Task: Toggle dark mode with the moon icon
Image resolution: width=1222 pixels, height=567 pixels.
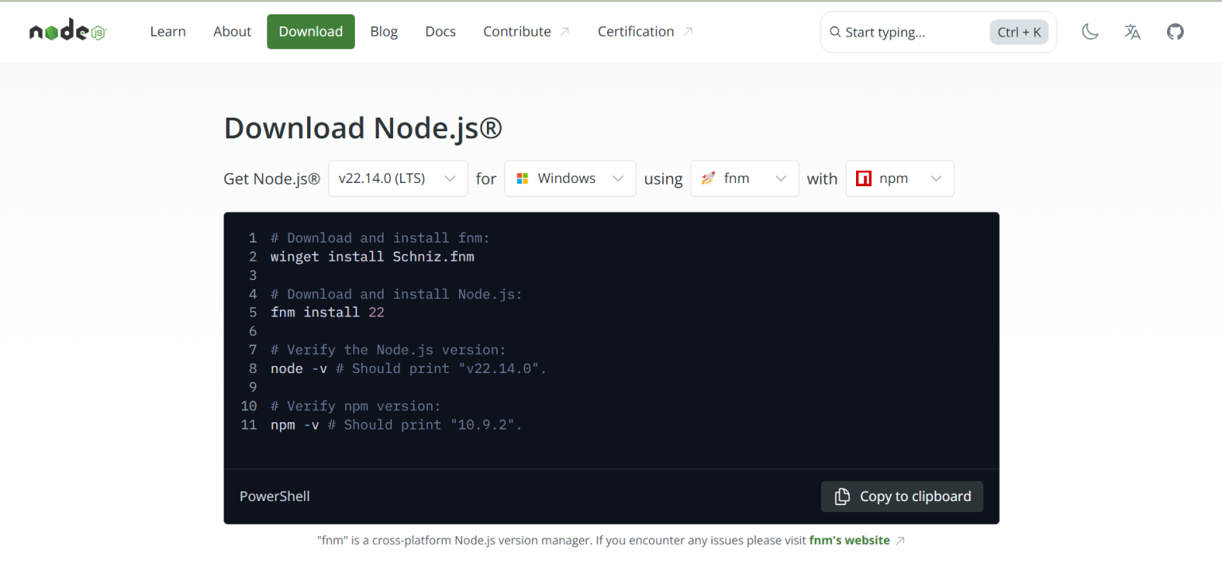Action: [1090, 32]
